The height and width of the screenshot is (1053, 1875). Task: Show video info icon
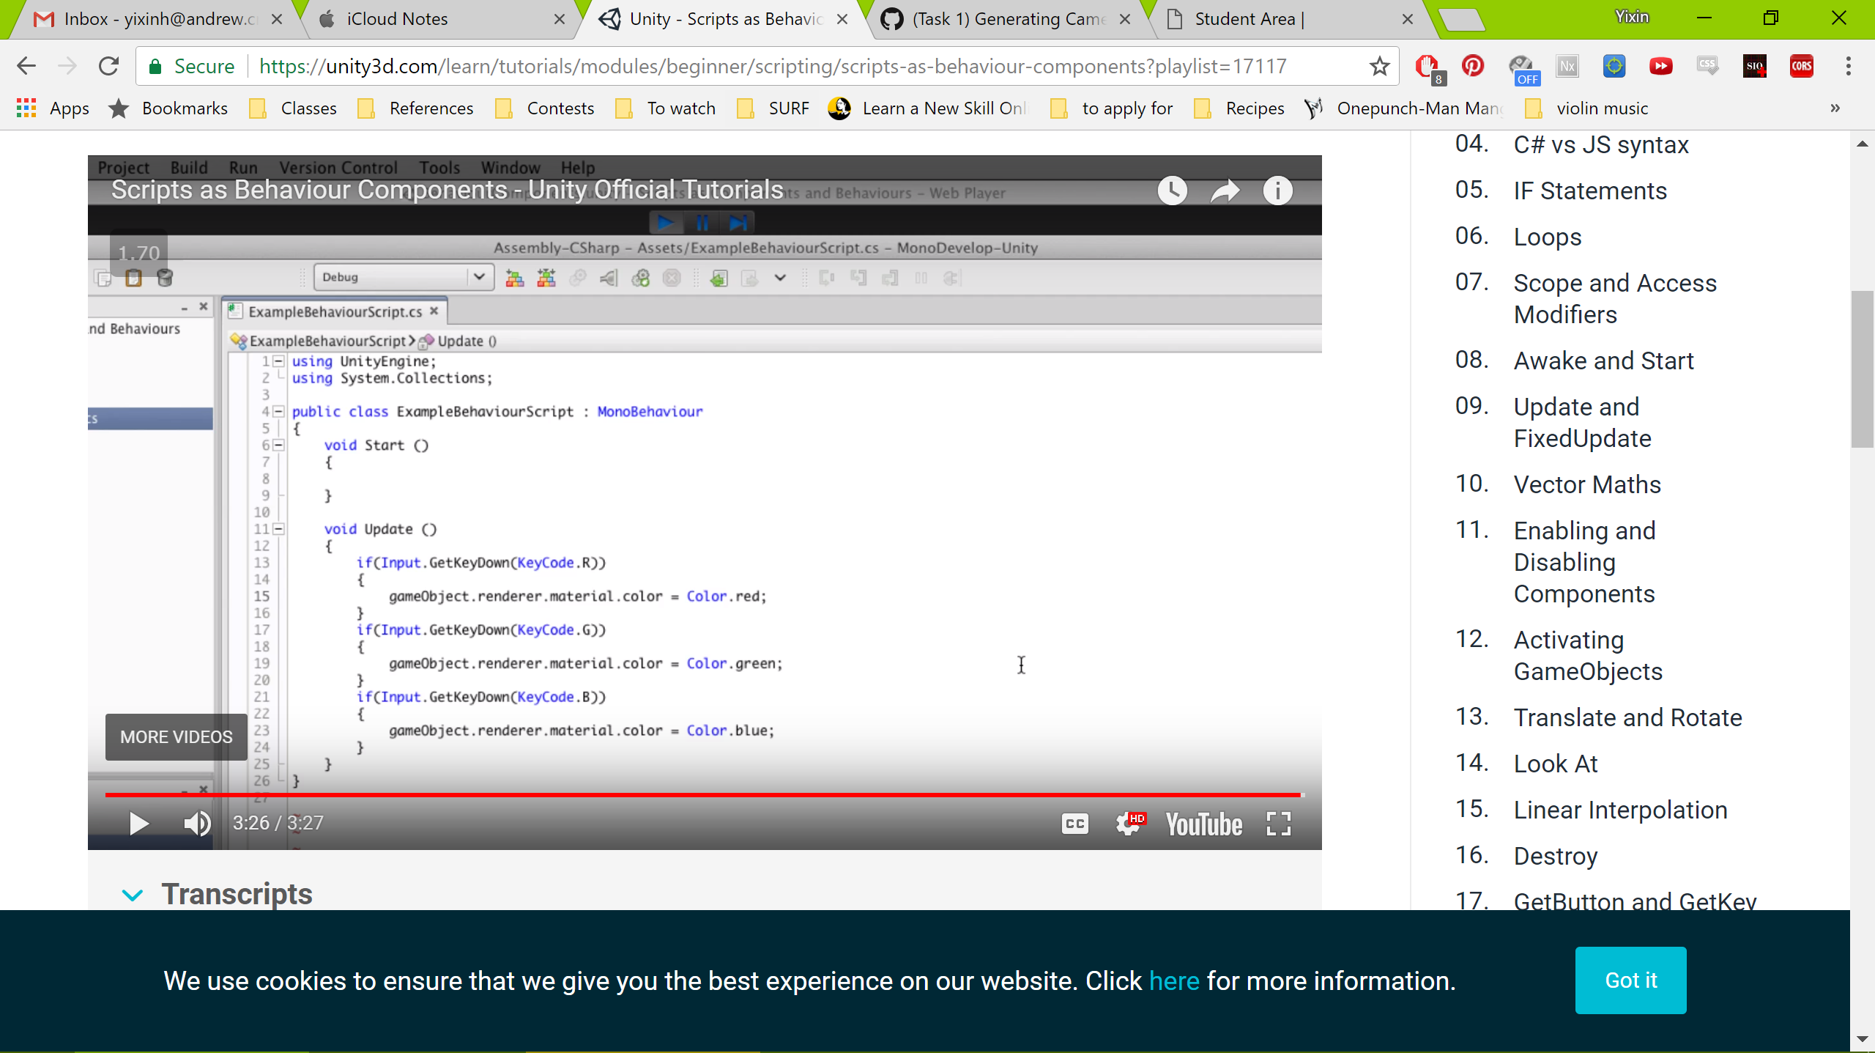point(1278,191)
